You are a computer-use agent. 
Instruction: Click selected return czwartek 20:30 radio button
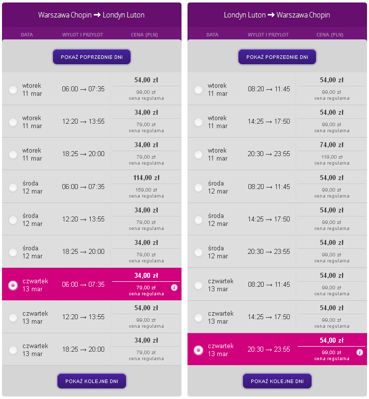tap(198, 350)
